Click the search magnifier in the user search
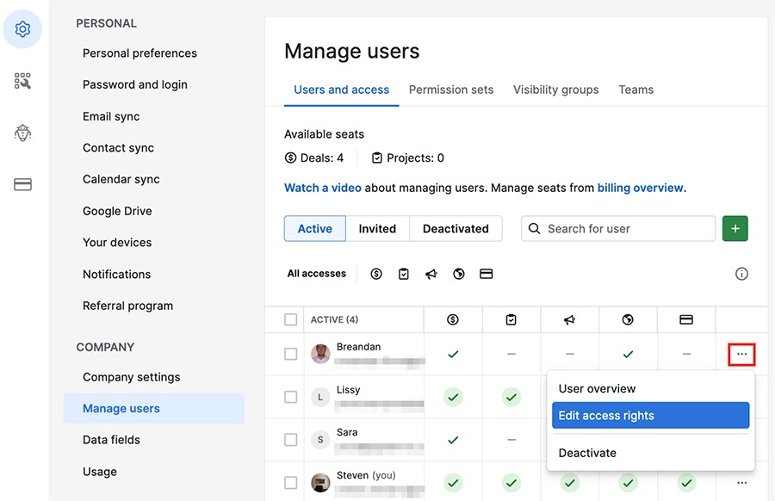The width and height of the screenshot is (775, 501). (x=535, y=228)
